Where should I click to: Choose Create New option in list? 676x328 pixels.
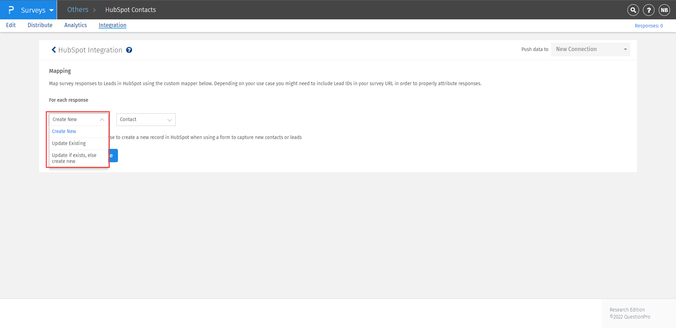coord(79,131)
